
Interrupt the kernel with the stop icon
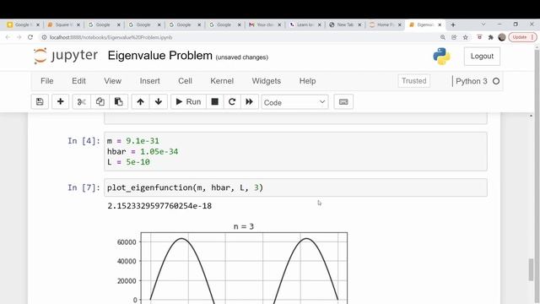[x=214, y=101]
